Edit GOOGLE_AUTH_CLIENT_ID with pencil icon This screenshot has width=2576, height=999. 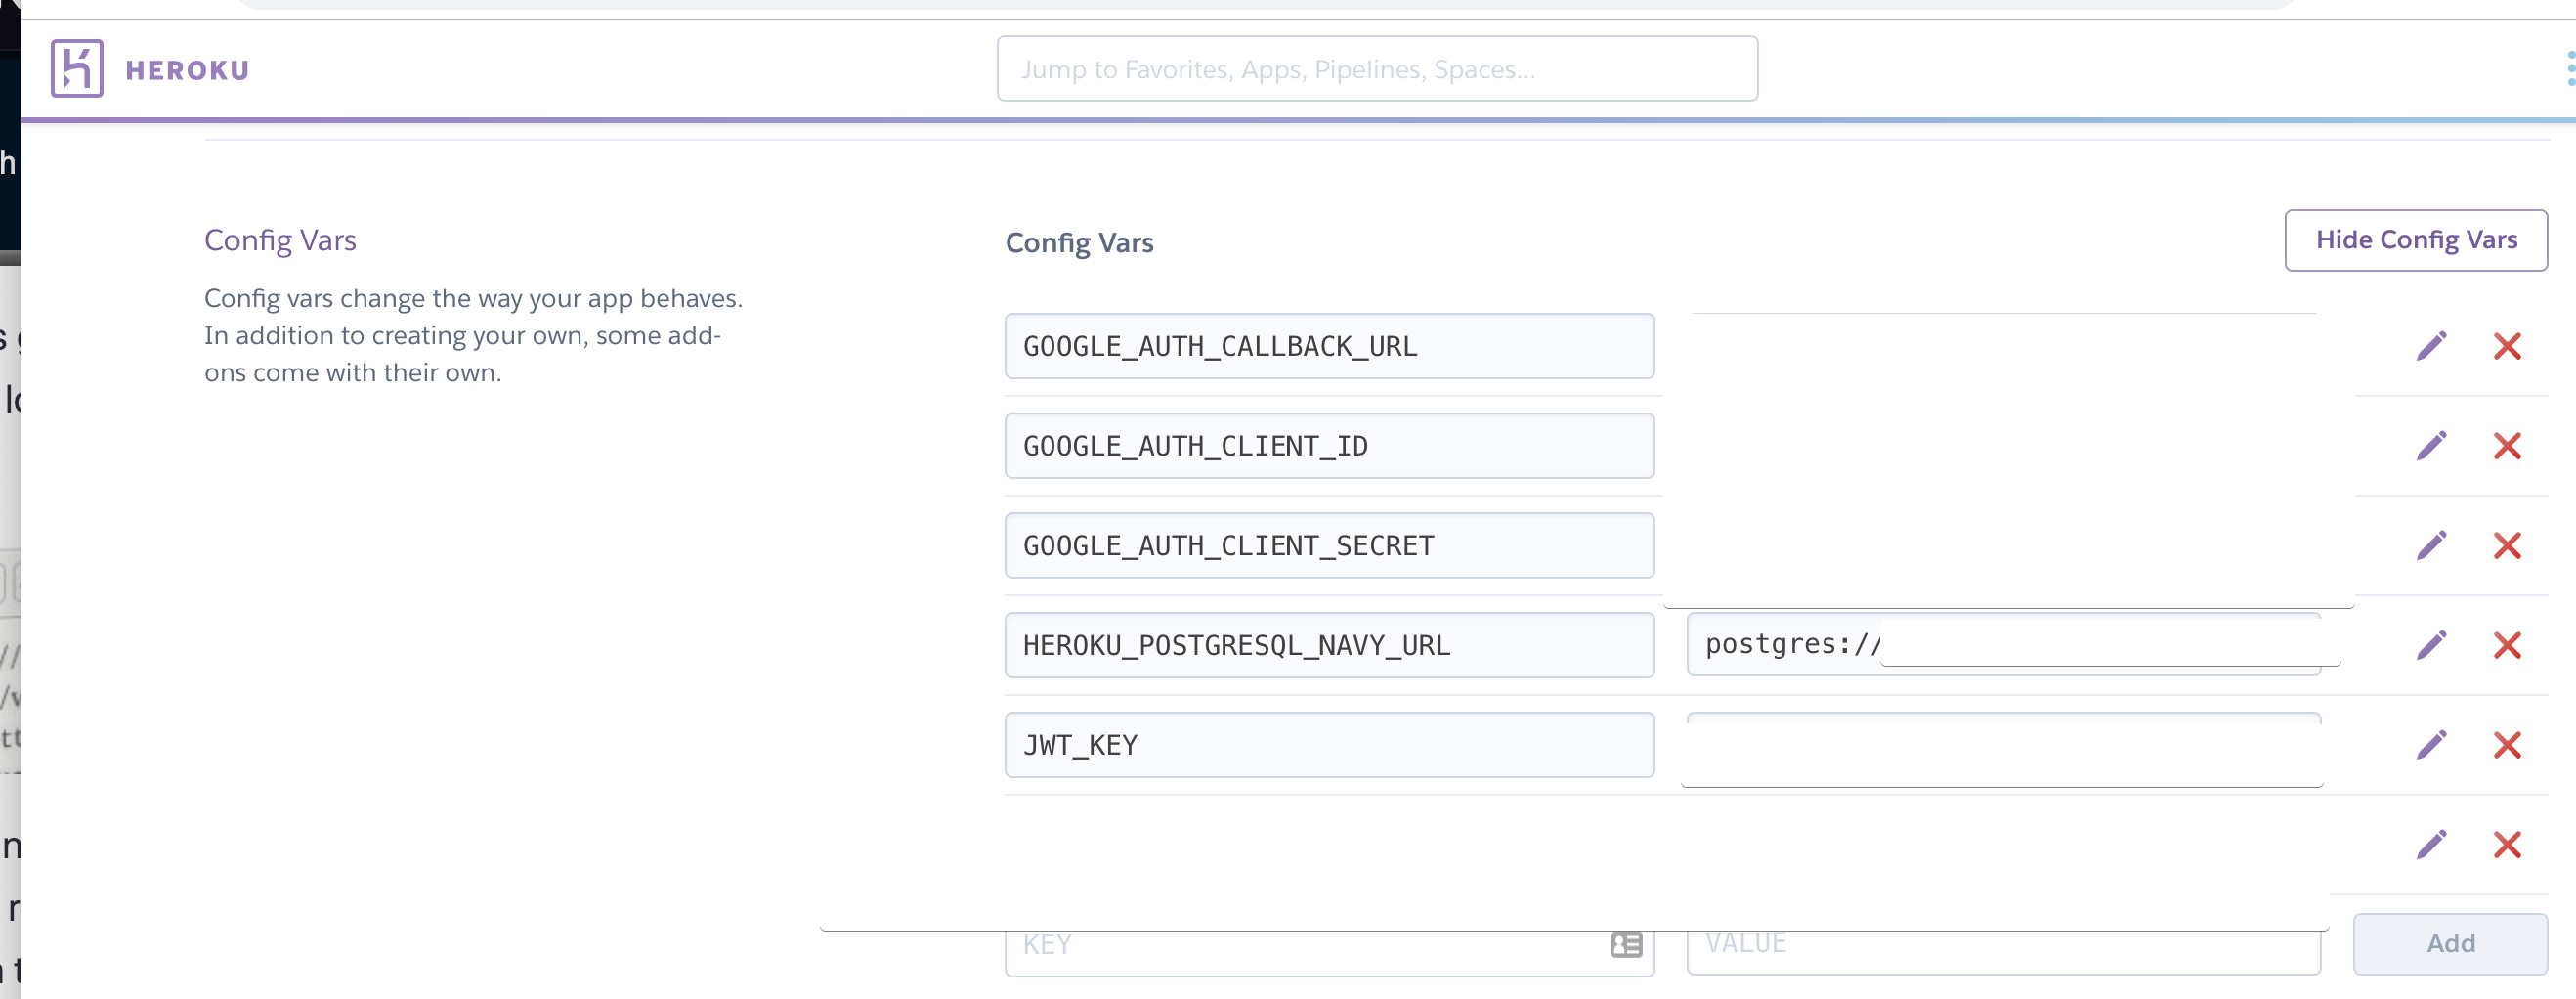pyautogui.click(x=2432, y=446)
